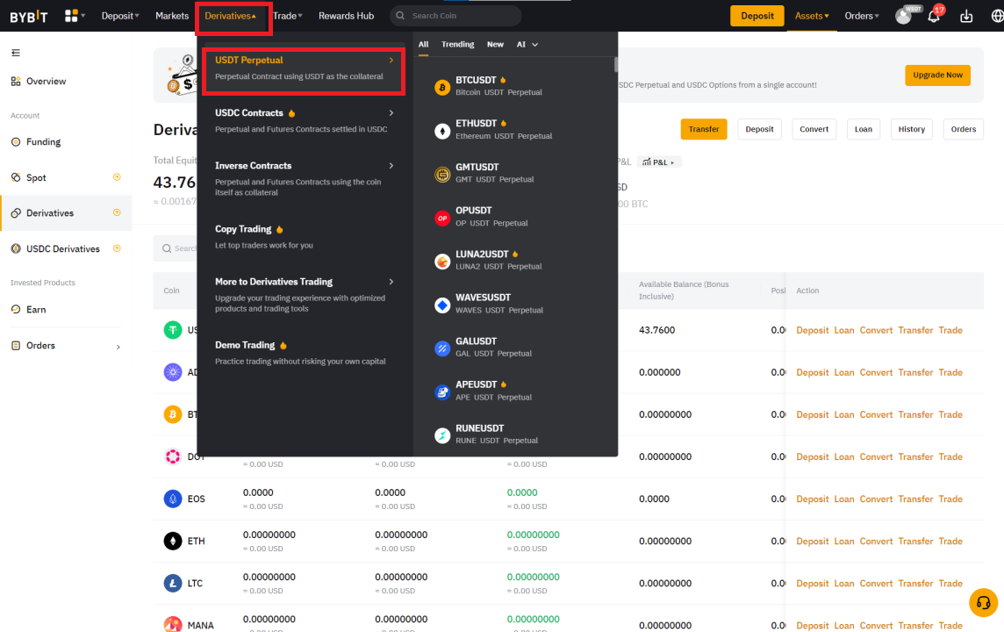
Task: Click the WAVESUSDT coin icon
Action: coord(441,305)
